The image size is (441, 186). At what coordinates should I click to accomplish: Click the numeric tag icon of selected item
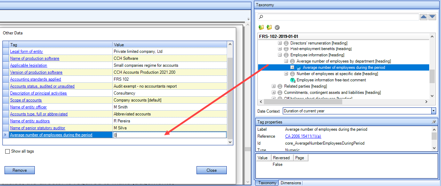coord(299,67)
